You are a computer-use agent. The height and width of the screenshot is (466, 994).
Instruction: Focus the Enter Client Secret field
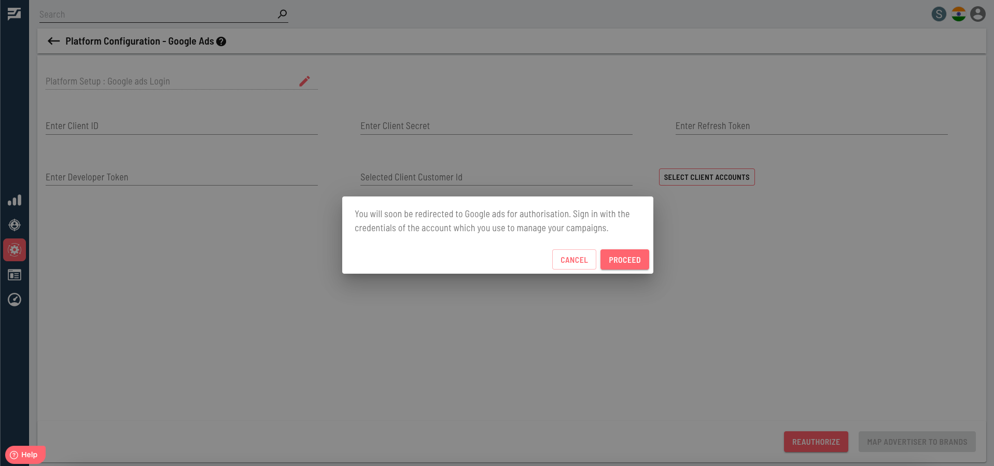pyautogui.click(x=496, y=126)
